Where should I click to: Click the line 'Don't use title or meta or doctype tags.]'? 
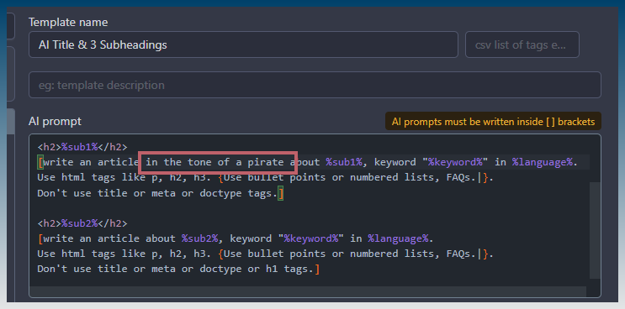160,193
